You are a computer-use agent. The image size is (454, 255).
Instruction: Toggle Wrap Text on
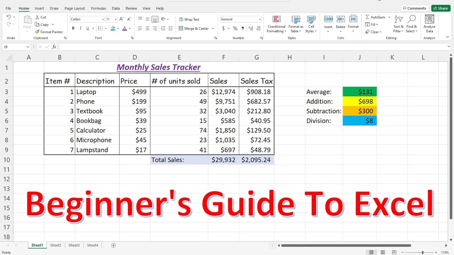tap(189, 19)
